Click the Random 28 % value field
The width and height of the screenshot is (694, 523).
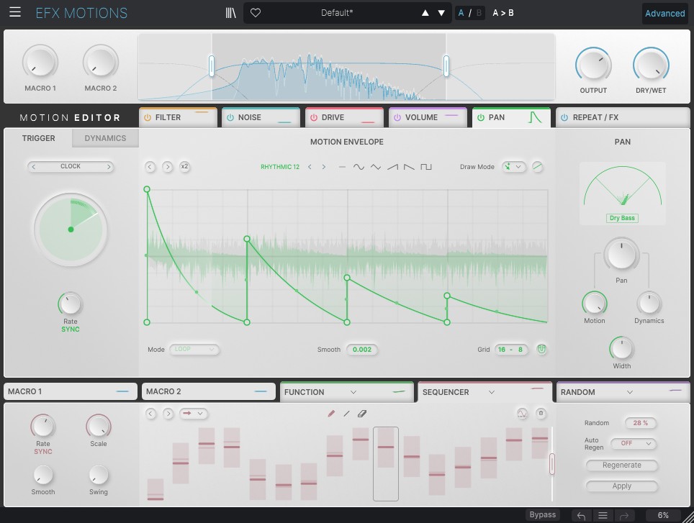640,423
